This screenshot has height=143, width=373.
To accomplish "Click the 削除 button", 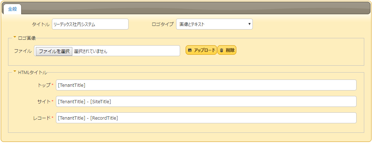I will (227, 50).
